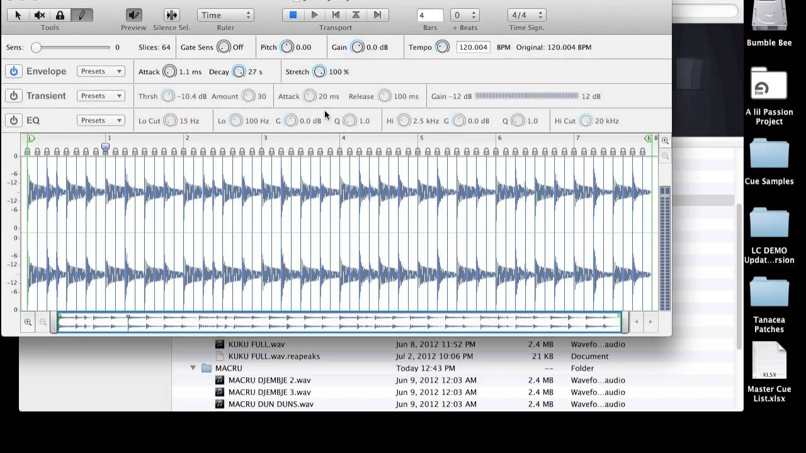Click the Envelope Attack knob
806x453 pixels.
coord(169,72)
